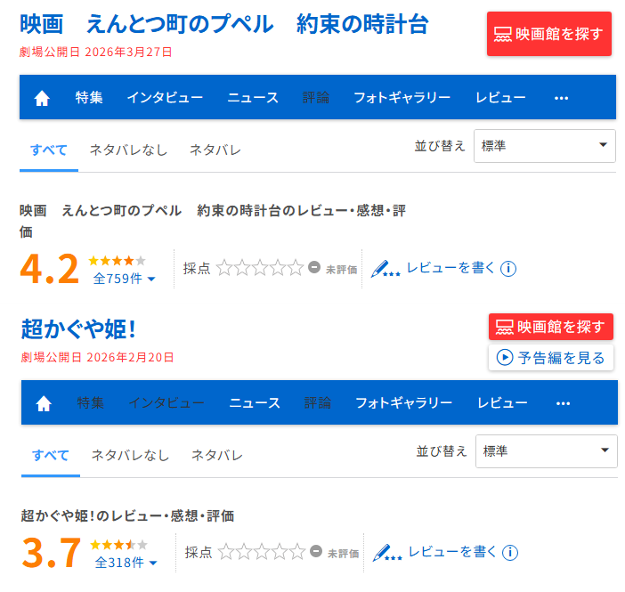Select the ネタバレ tab for 超かぐや姫!
The width and height of the screenshot is (625, 592).
217,456
